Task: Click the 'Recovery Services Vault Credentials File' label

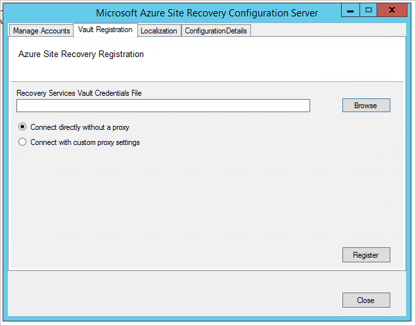Action: 79,93
